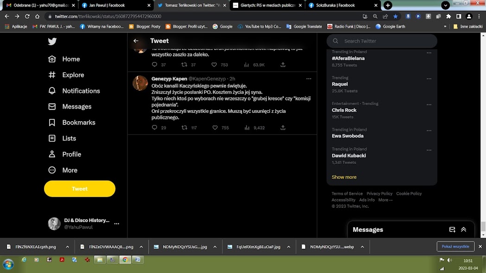Open Home from the Twitter sidebar
The image size is (486, 273).
64,59
